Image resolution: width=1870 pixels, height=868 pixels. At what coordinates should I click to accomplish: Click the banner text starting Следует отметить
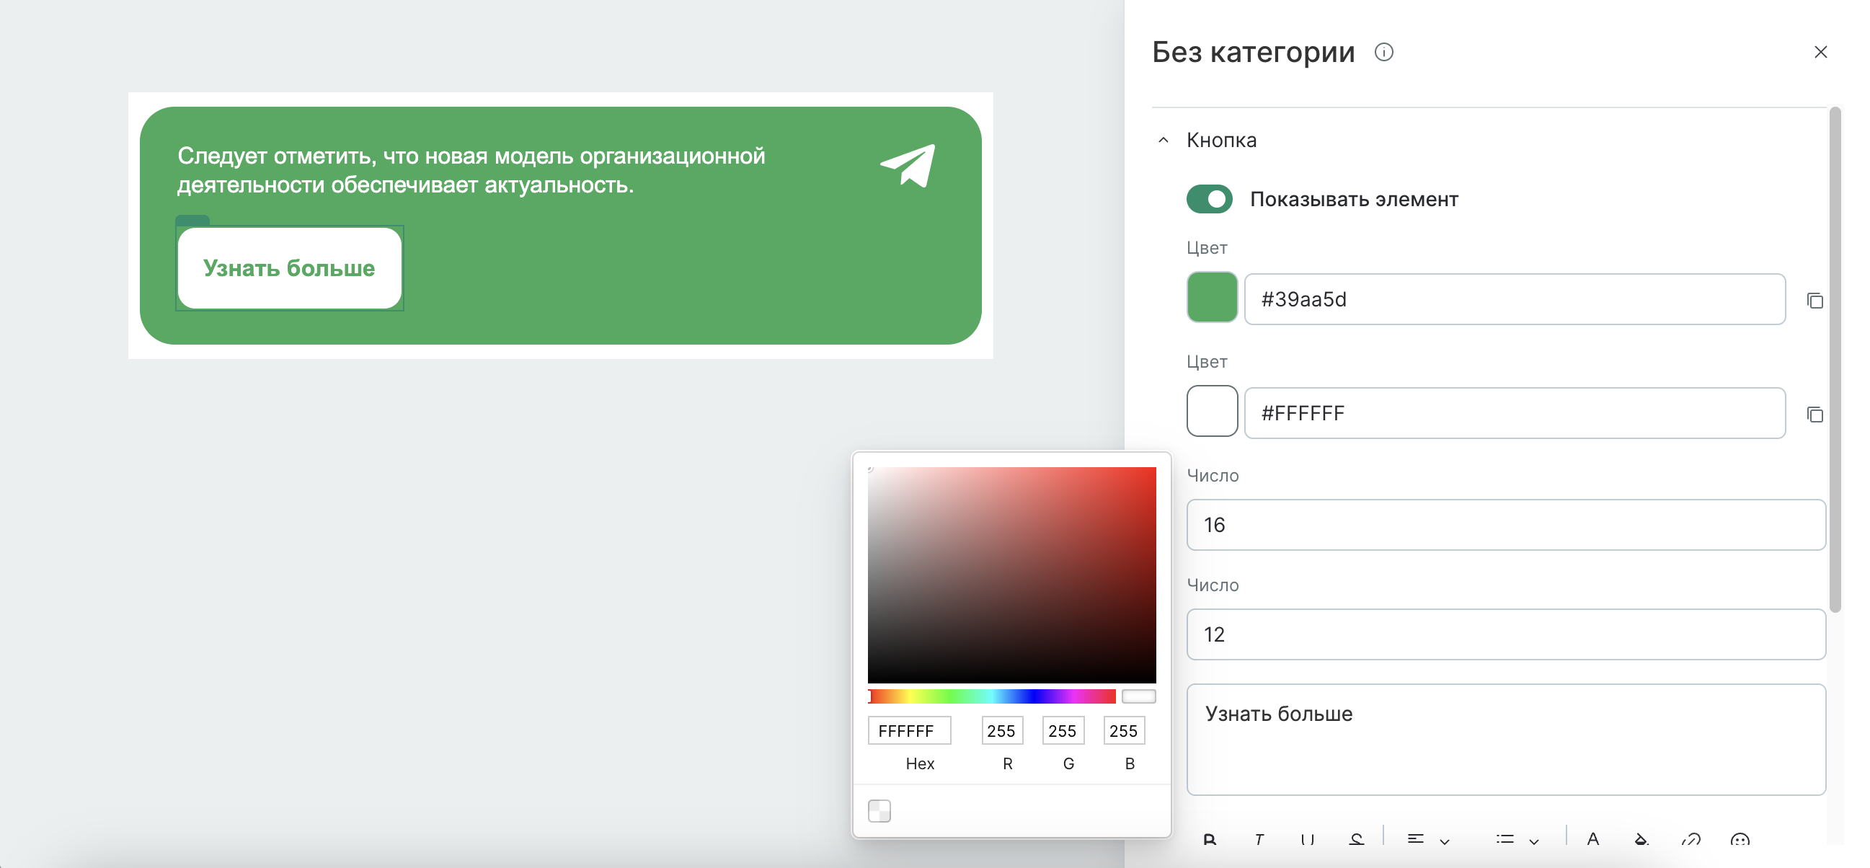click(x=471, y=170)
